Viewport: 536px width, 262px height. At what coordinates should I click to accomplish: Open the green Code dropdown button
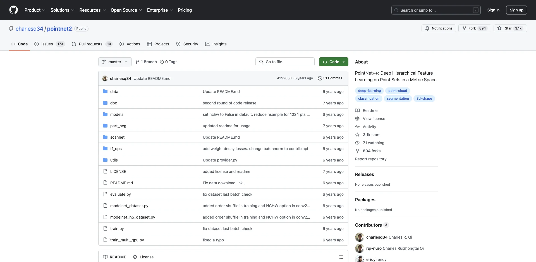334,62
